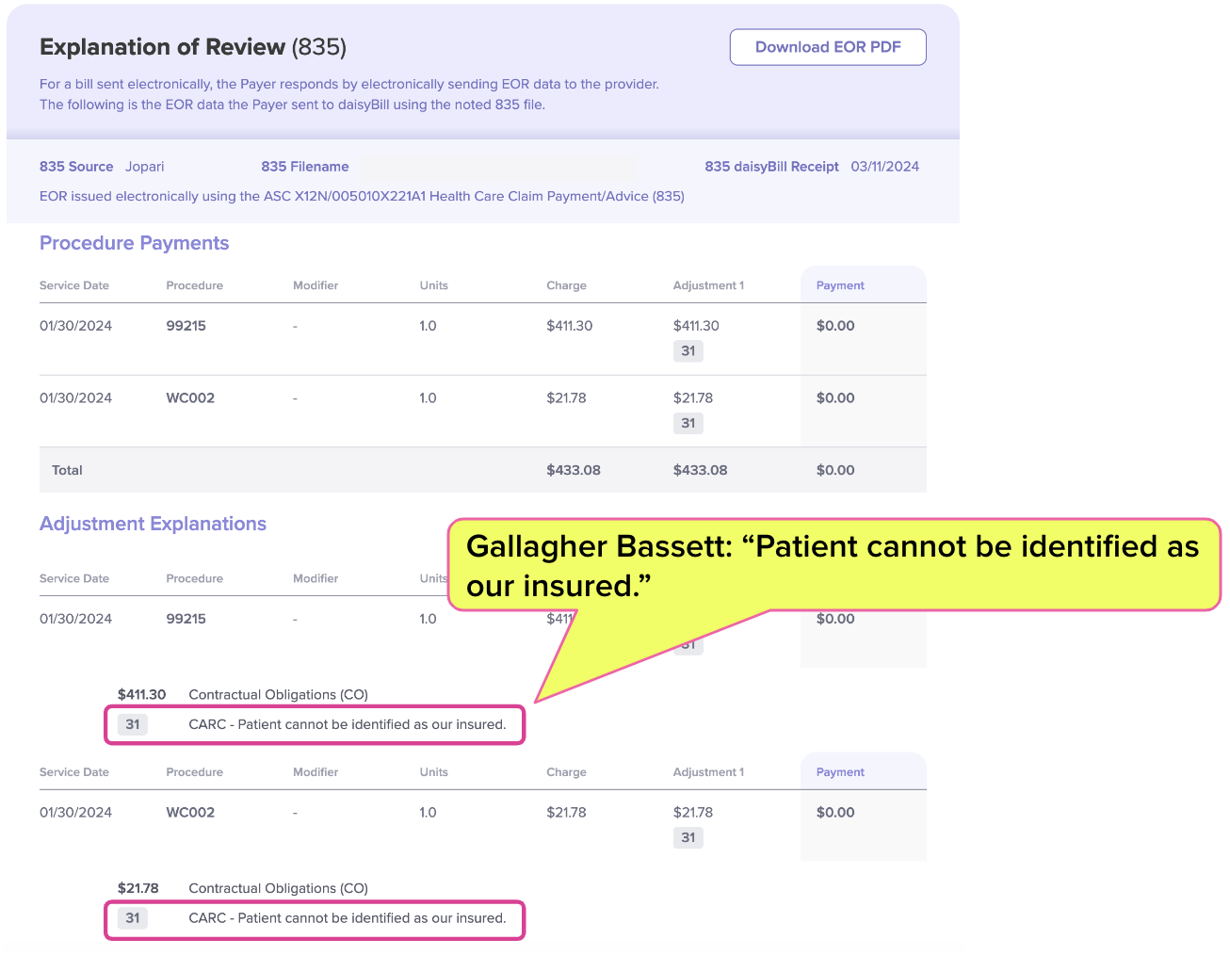
Task: Click $0.00 payment in Adjustment Explanations WC002 row
Action: [x=835, y=813]
